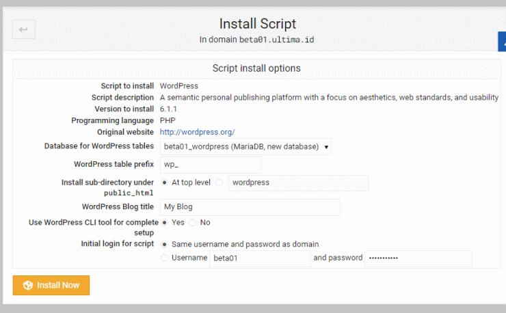Image resolution: width=506 pixels, height=313 pixels.
Task: Click the Script install options header
Action: pos(256,68)
